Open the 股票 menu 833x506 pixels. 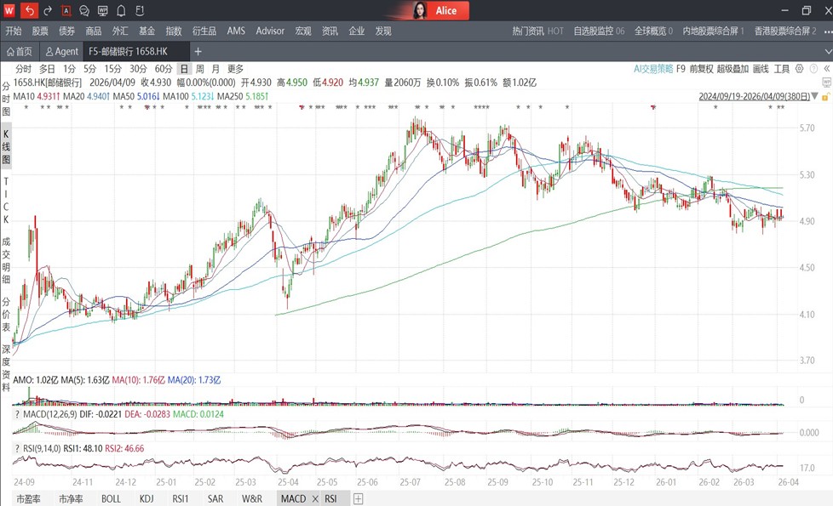(x=40, y=31)
